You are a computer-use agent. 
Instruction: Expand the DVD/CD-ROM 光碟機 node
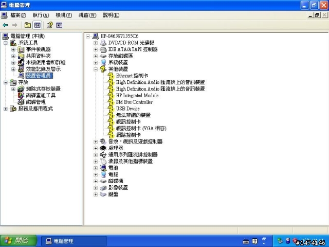96,43
